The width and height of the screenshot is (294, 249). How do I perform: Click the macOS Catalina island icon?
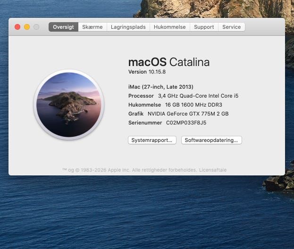point(69,105)
